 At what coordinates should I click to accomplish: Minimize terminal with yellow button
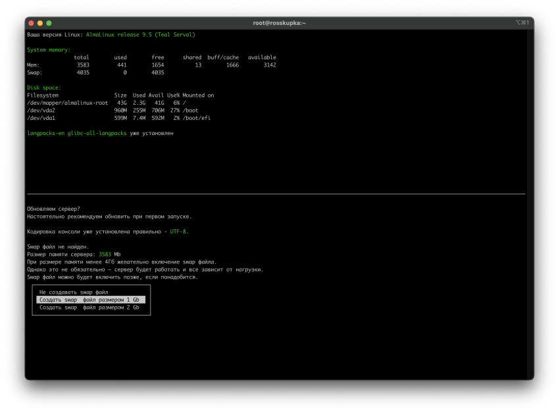coord(40,23)
